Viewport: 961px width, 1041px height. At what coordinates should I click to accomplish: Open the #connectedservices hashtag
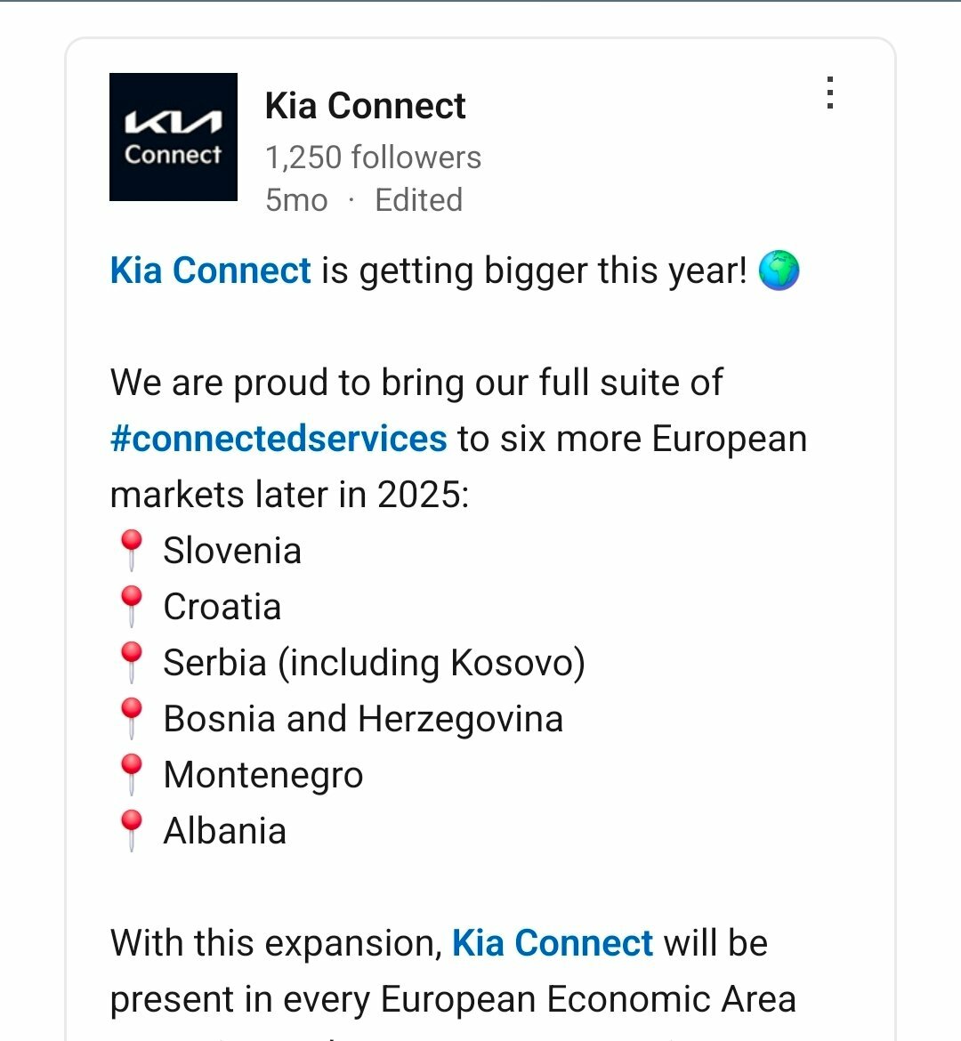coord(279,439)
